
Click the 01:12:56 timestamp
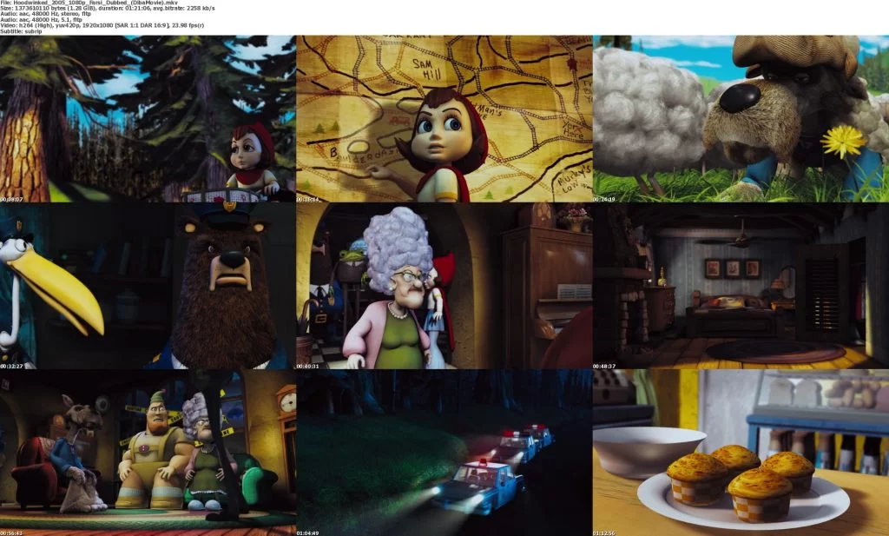604,533
